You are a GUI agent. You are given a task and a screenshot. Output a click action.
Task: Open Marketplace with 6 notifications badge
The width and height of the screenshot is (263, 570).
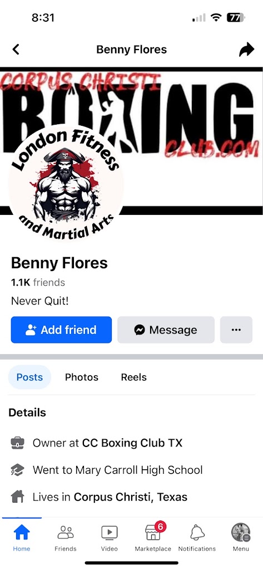(153, 532)
